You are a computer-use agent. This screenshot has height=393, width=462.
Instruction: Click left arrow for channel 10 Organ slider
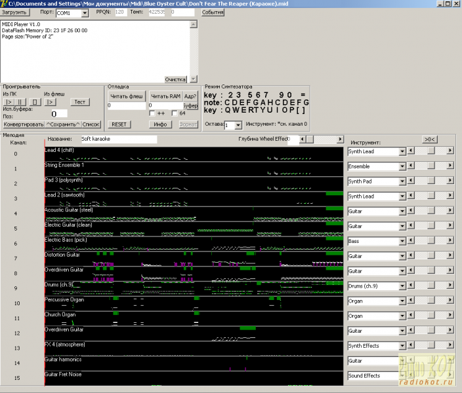[x=411, y=301]
